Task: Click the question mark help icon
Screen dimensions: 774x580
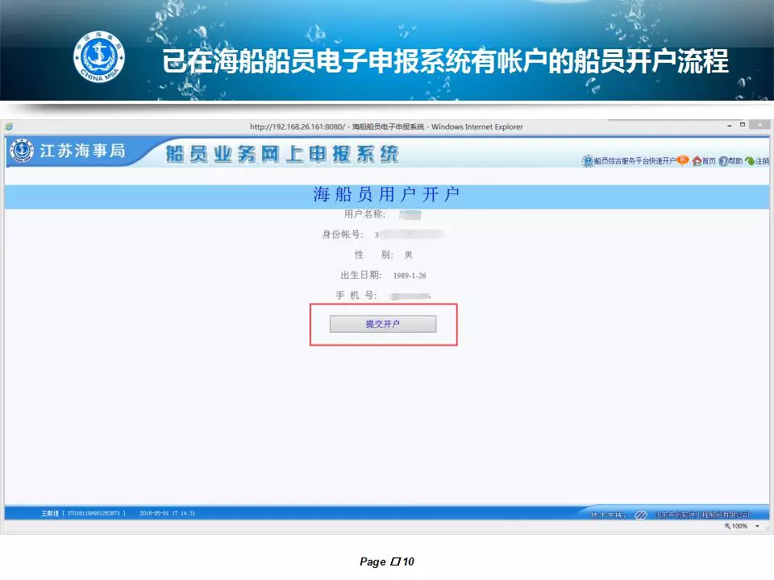Action: tap(723, 161)
